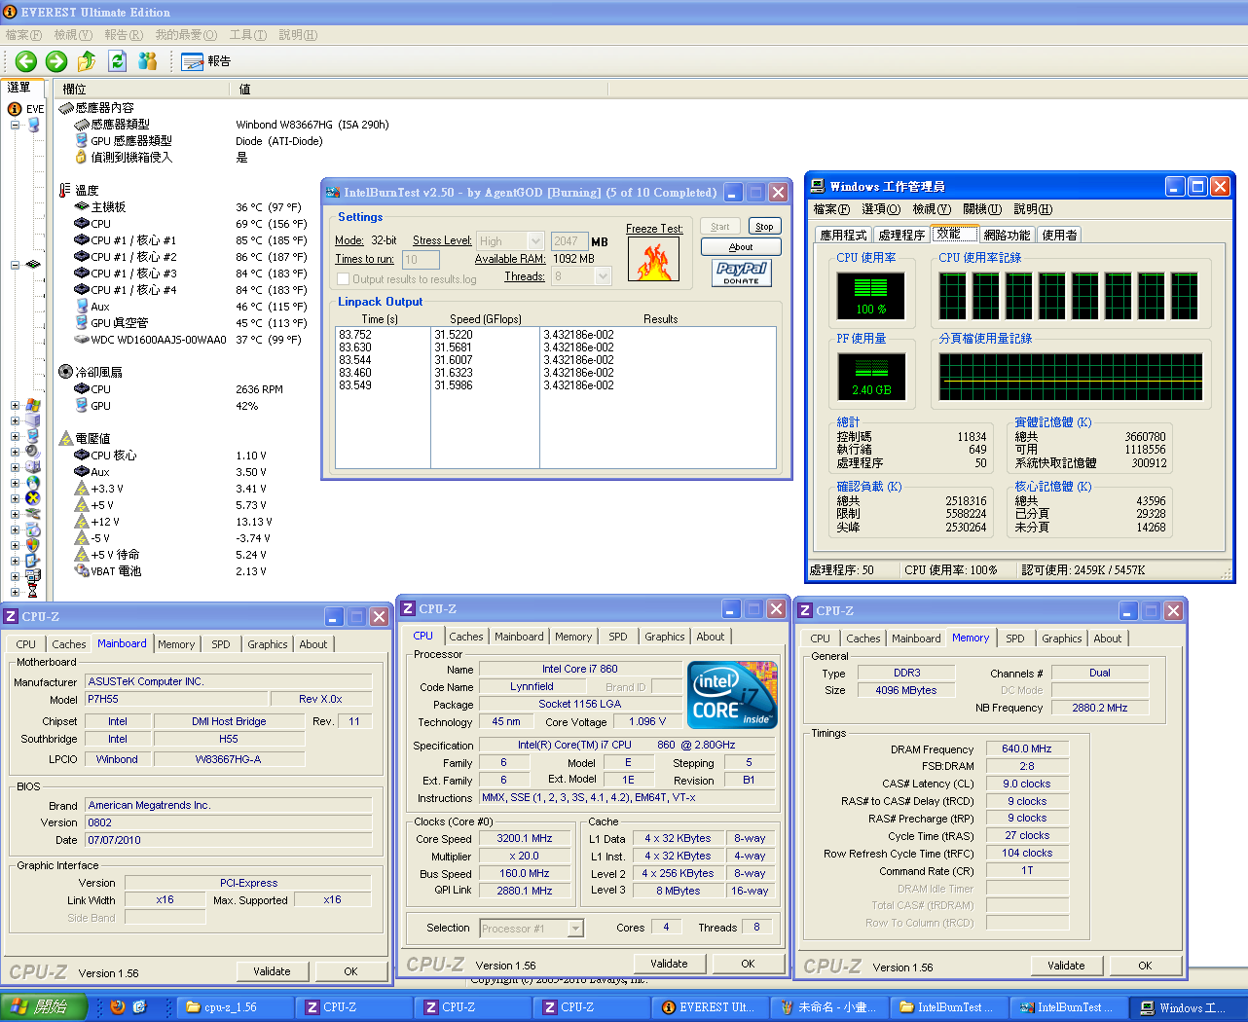Open the Caches tab in middle CPU-Z window
The image size is (1248, 1022).
[x=466, y=637]
